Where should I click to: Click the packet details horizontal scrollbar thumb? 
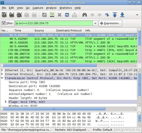(54, 109)
